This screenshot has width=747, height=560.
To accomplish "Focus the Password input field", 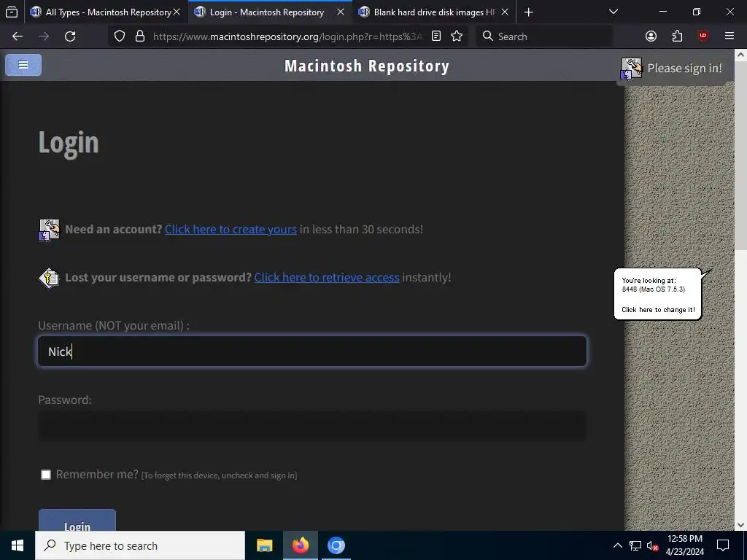I will coord(312,425).
